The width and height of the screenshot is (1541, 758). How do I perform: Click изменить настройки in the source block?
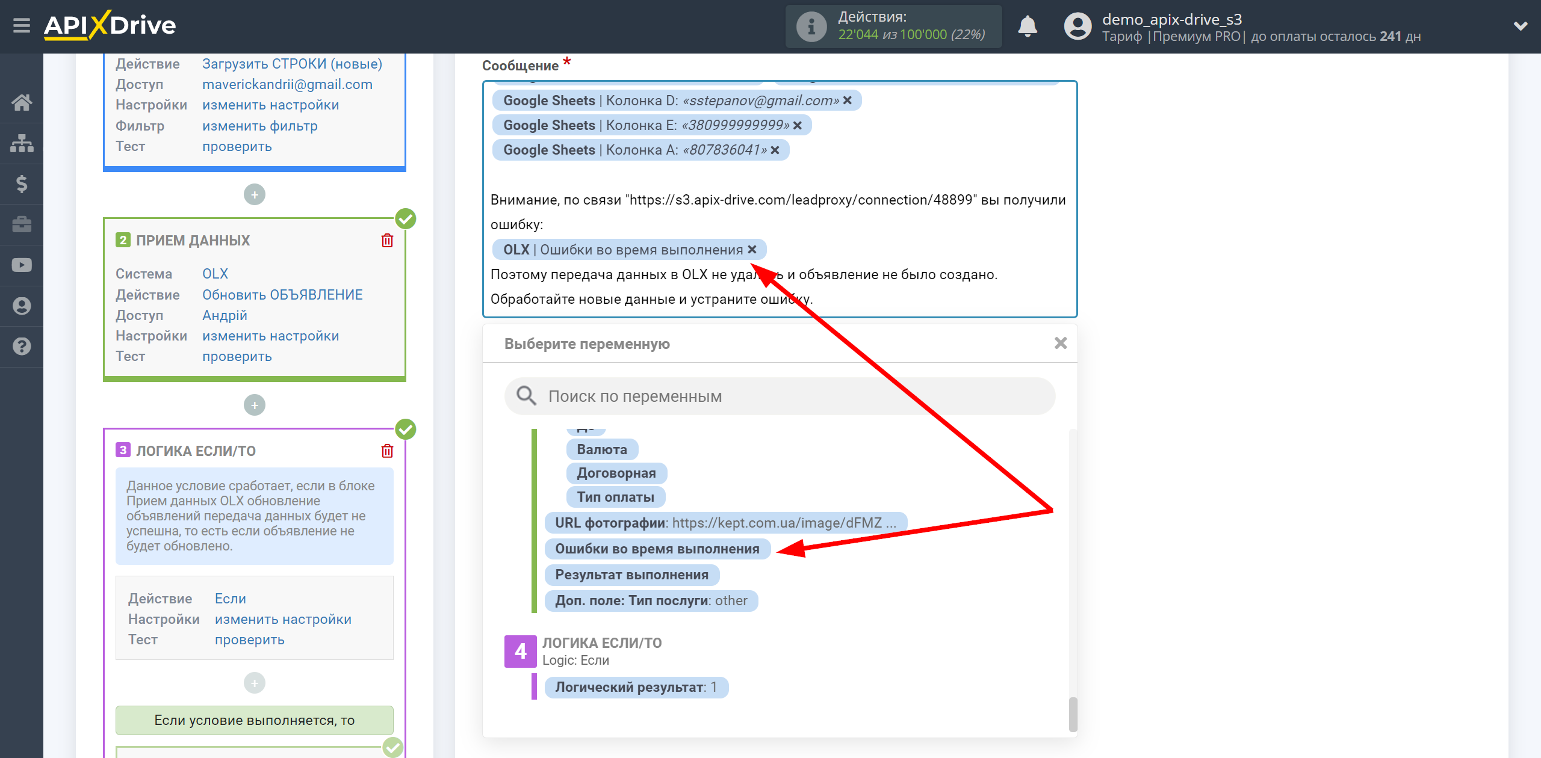270,105
